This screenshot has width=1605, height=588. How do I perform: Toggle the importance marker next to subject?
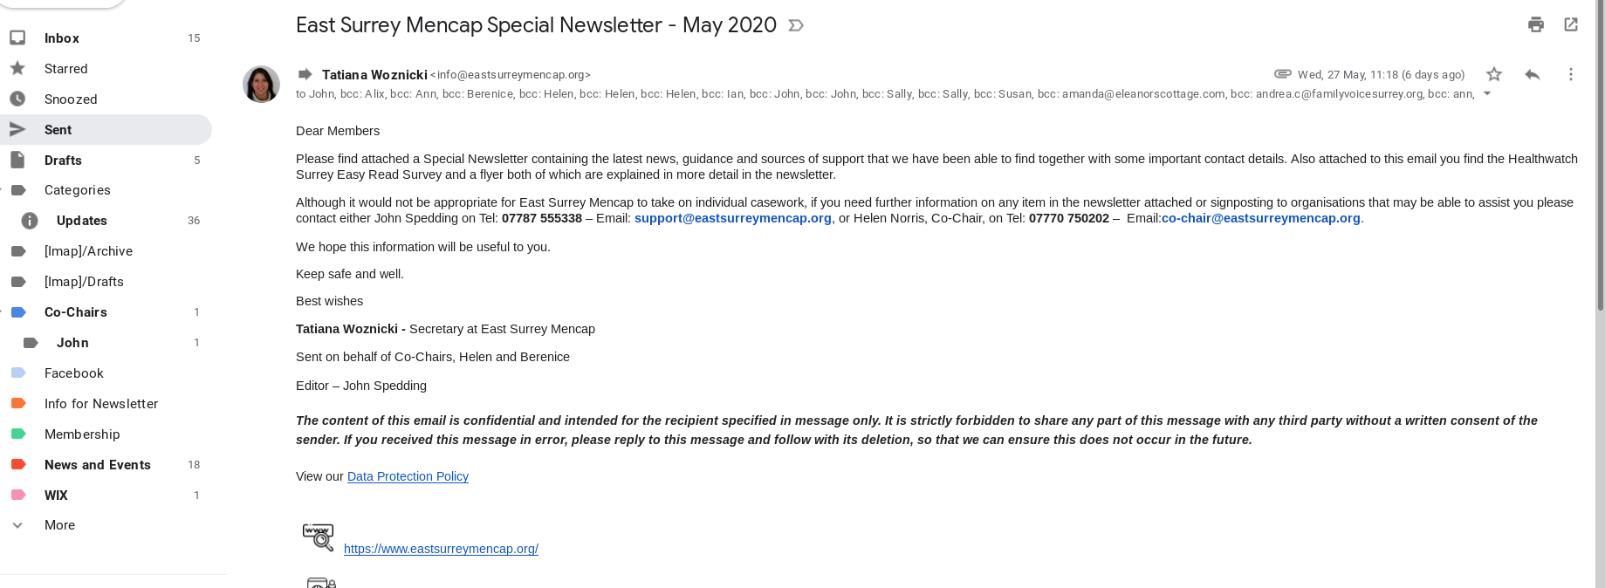[x=795, y=25]
